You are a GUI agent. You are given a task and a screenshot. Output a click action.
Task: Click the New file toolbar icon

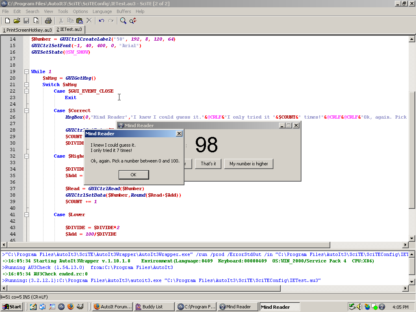point(7,21)
